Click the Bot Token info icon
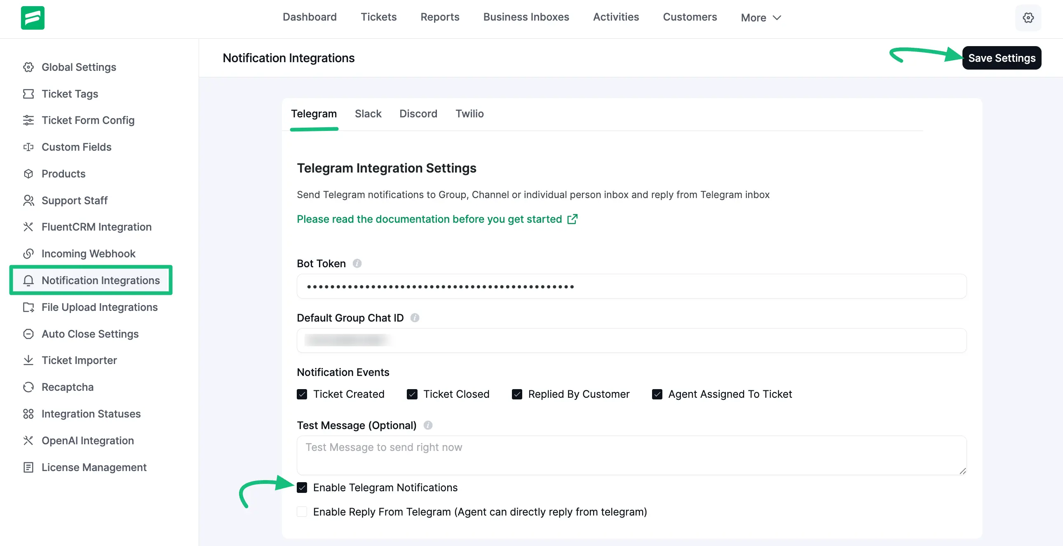The image size is (1063, 546). click(x=357, y=263)
